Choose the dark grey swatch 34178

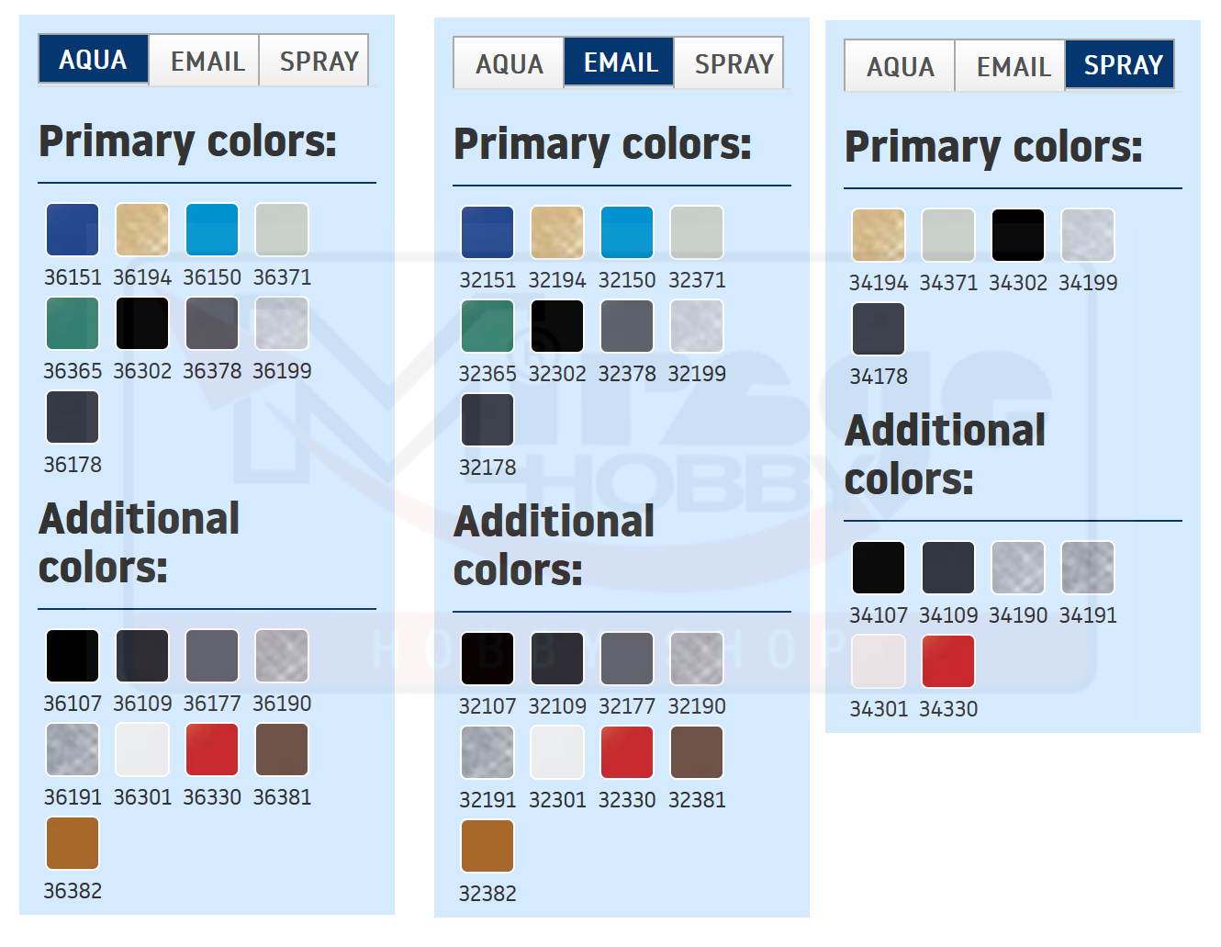(x=879, y=329)
